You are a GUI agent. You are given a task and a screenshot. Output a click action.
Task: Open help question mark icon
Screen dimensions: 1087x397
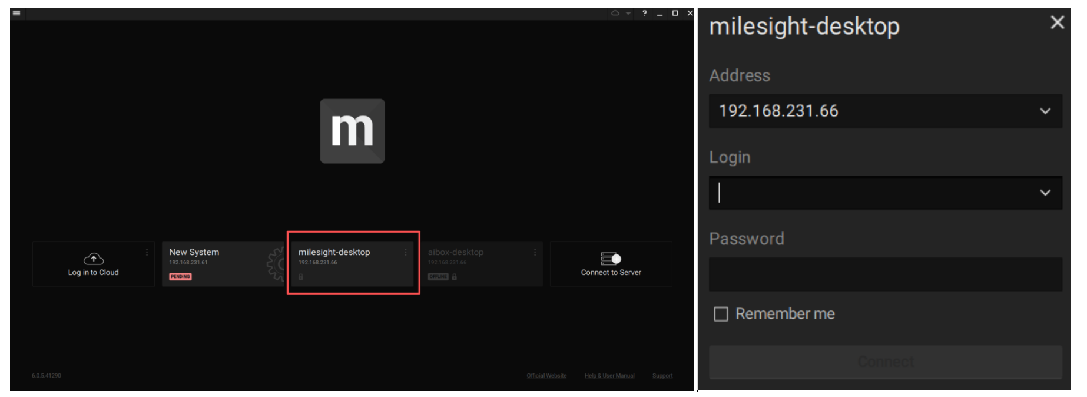pyautogui.click(x=645, y=13)
